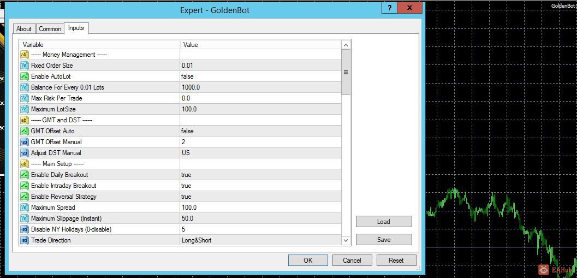This screenshot has width=577, height=278.
Task: Reset inputs with the Reset button
Action: coord(396,261)
